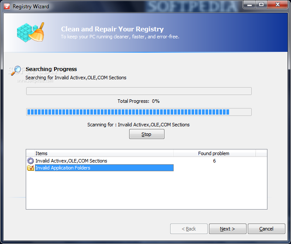Click the 'To keep your PC running cleaner' subtitle
The width and height of the screenshot is (291, 244).
coord(120,37)
